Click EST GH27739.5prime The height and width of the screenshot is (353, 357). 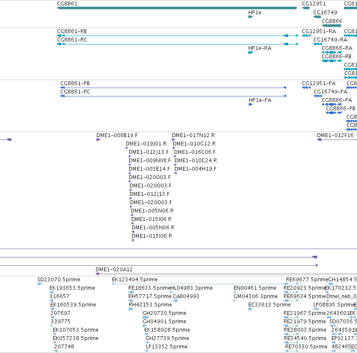167,339
